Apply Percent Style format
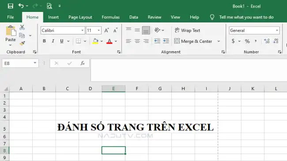Screen dimensions: 287x161 point(247,41)
